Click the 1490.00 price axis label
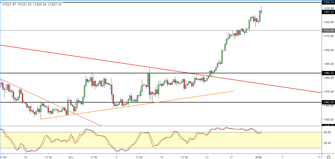Screen dimensions: 335x159 (x=329, y=64)
